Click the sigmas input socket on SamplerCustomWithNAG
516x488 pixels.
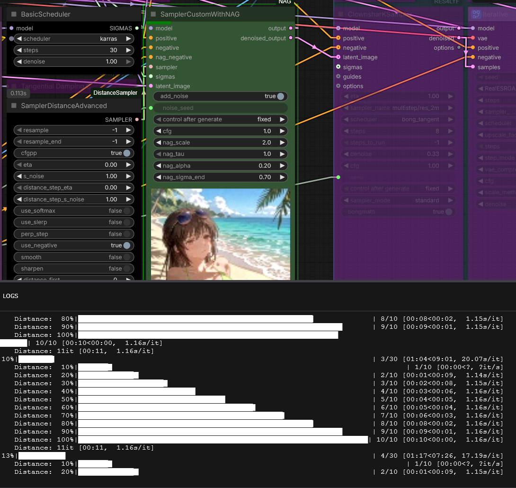[x=151, y=77]
